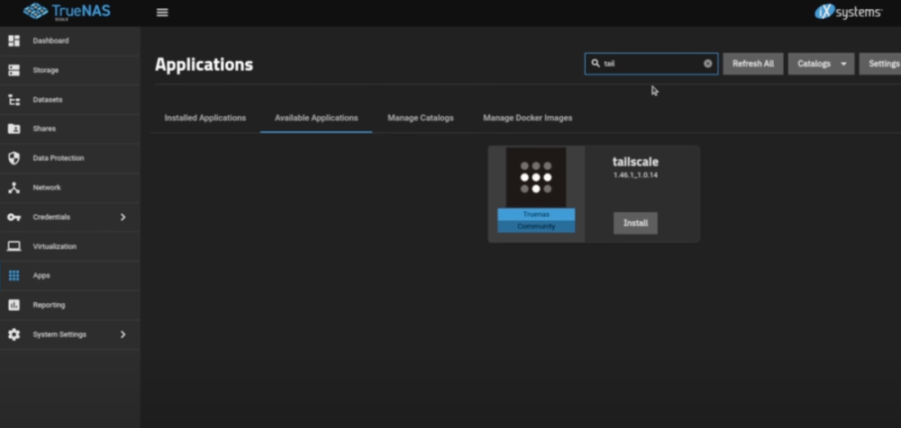Select the Datasets tree icon
The width and height of the screenshot is (901, 428).
[x=14, y=100]
